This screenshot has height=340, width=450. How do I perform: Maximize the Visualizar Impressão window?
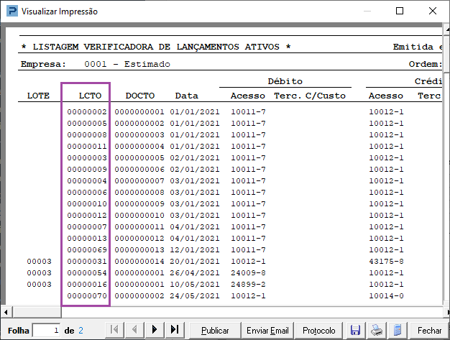click(400, 12)
